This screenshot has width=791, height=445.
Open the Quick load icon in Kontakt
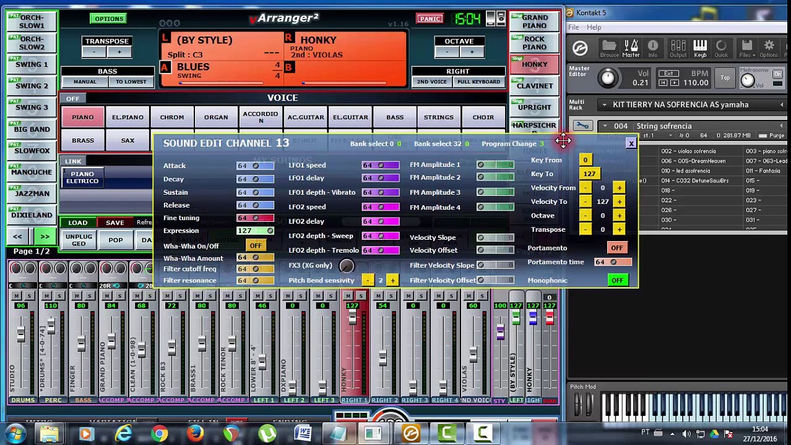(x=721, y=48)
